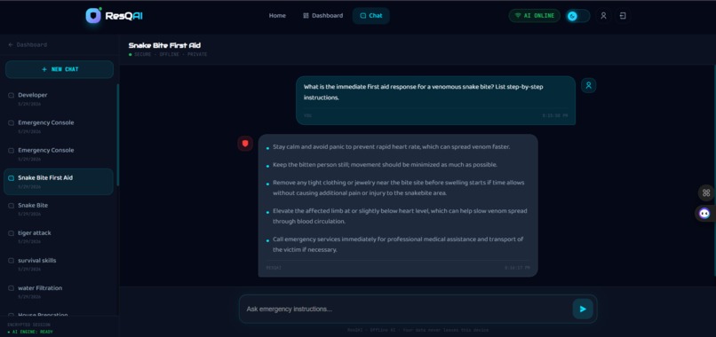Focus the Ask emergency instructions input
Screen dimensions: 716x337
click(x=405, y=309)
